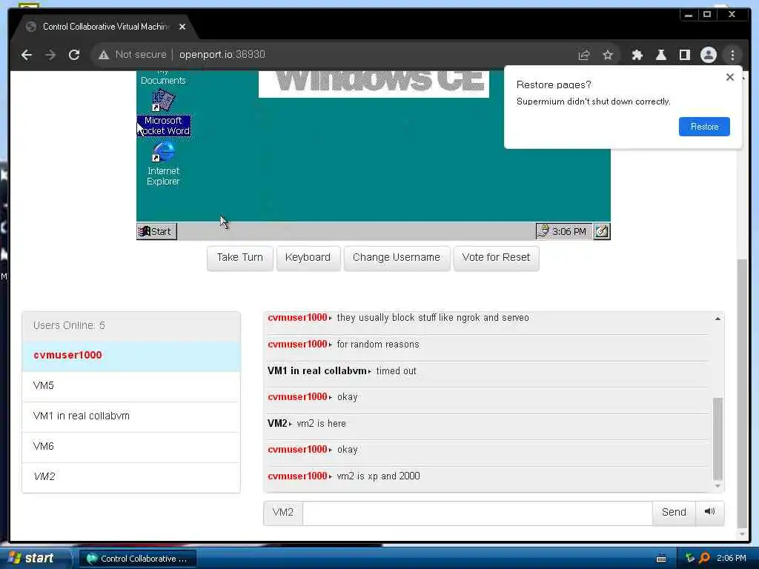Go back with the browser back arrow
This screenshot has width=759, height=569.
tap(27, 55)
